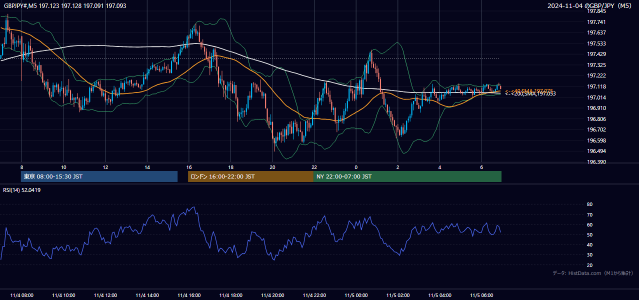Viewport: 639px width, 300px height.
Task: Click the 11/4 10:00 time axis label
Action: 63,295
